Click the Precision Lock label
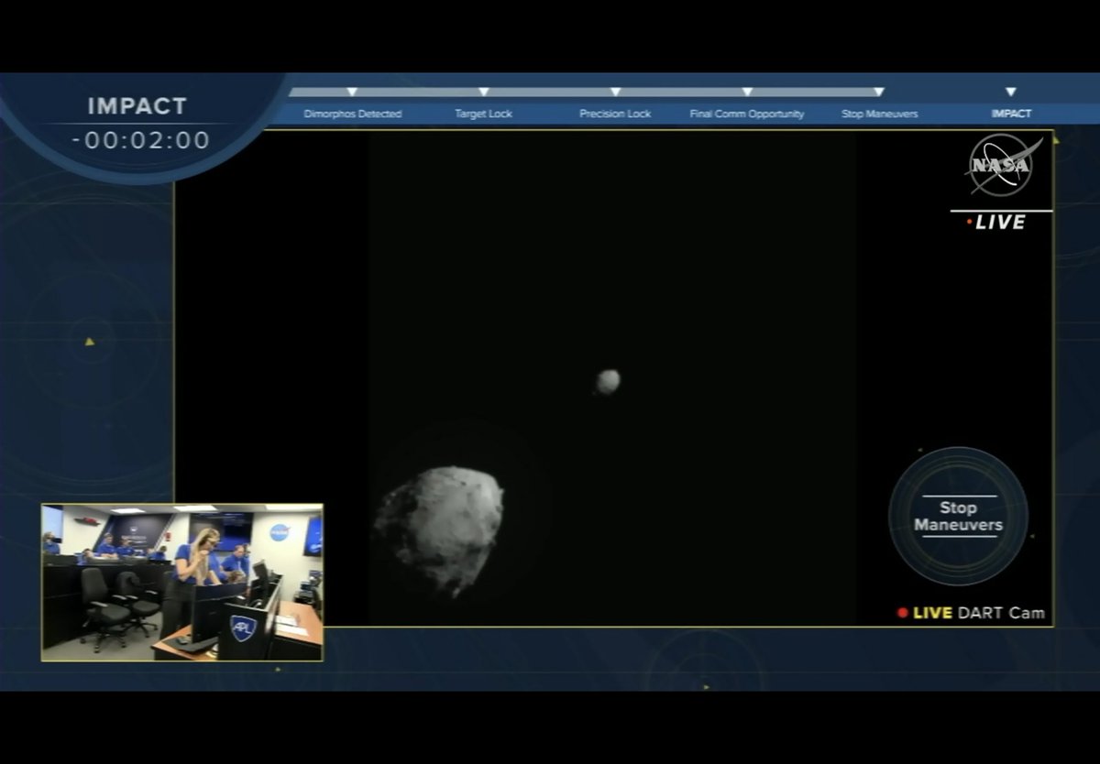 pyautogui.click(x=615, y=114)
